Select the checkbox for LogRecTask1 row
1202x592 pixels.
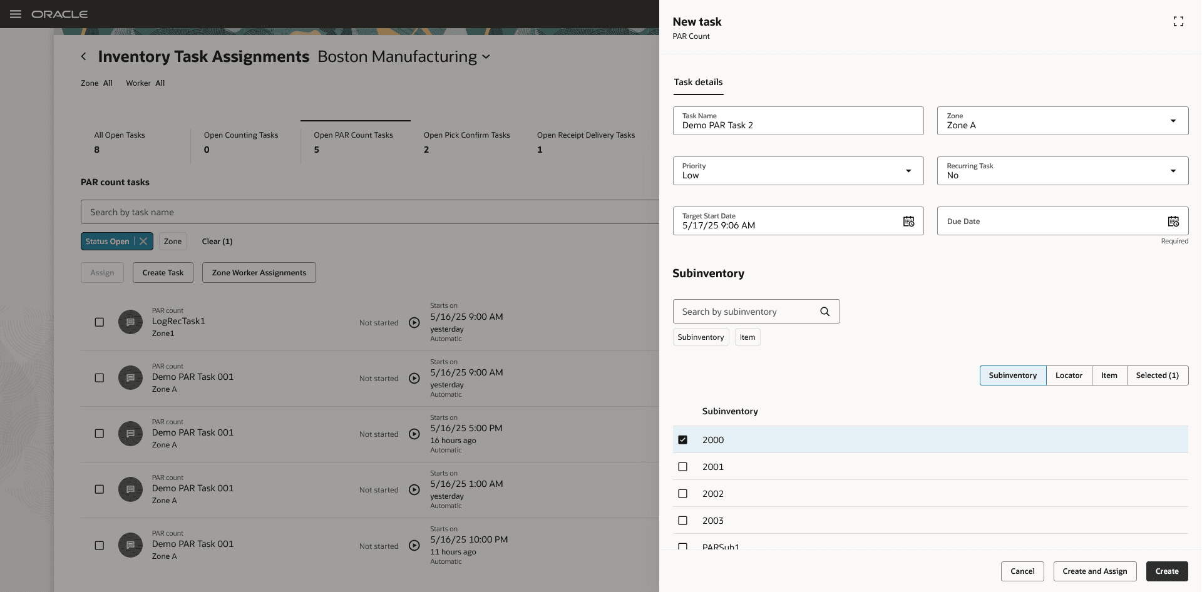[100, 322]
